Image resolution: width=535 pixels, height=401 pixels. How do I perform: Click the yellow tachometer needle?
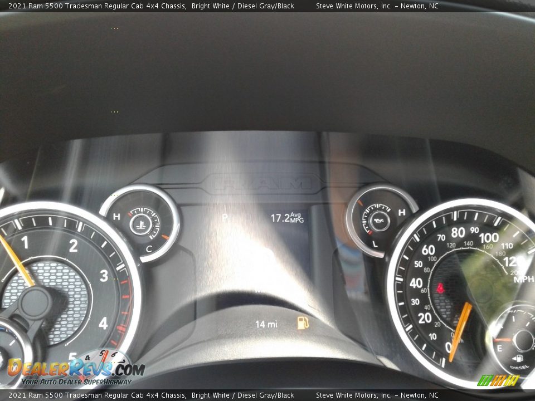(16, 261)
